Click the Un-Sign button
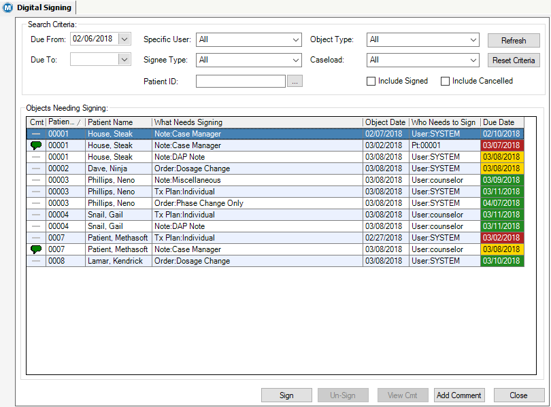The image size is (551, 407). point(343,395)
